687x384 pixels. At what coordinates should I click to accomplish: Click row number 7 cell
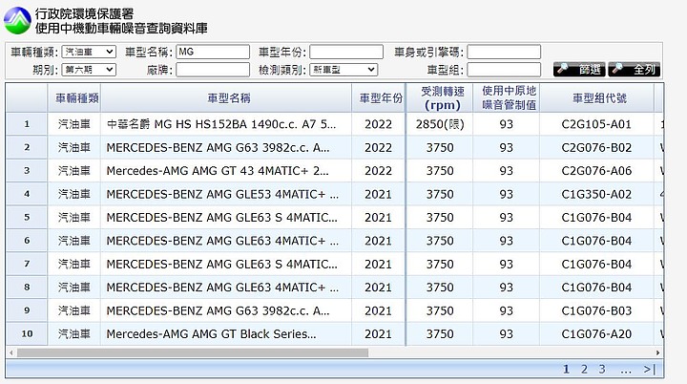point(27,264)
